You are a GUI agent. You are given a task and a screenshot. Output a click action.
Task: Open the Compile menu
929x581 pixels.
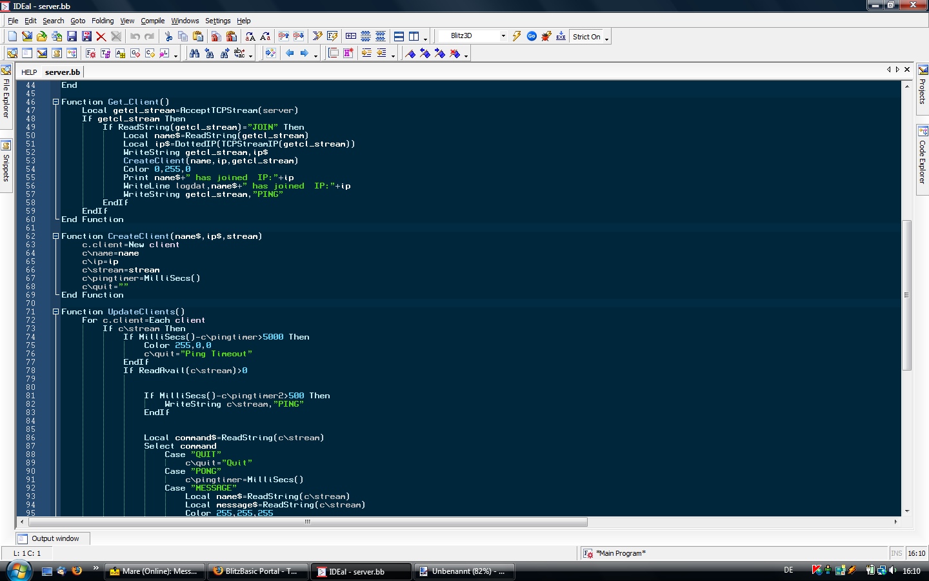[x=152, y=21]
